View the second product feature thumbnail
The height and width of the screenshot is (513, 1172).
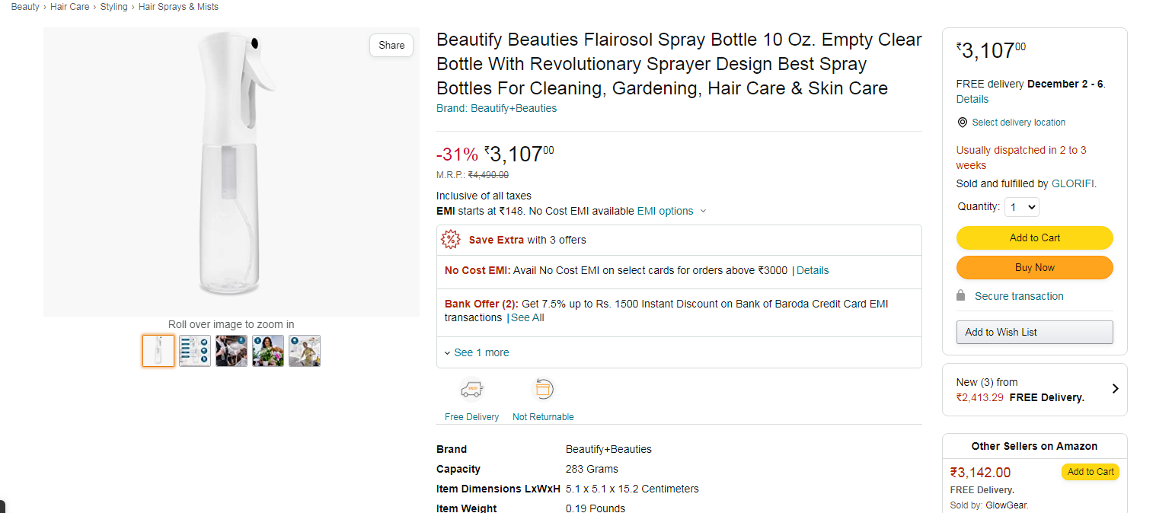(195, 351)
